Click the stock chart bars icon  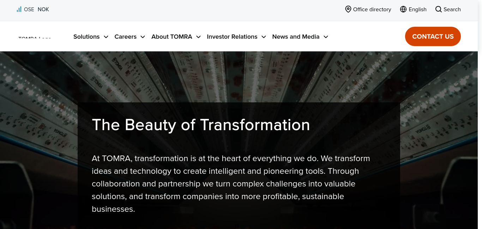click(19, 9)
